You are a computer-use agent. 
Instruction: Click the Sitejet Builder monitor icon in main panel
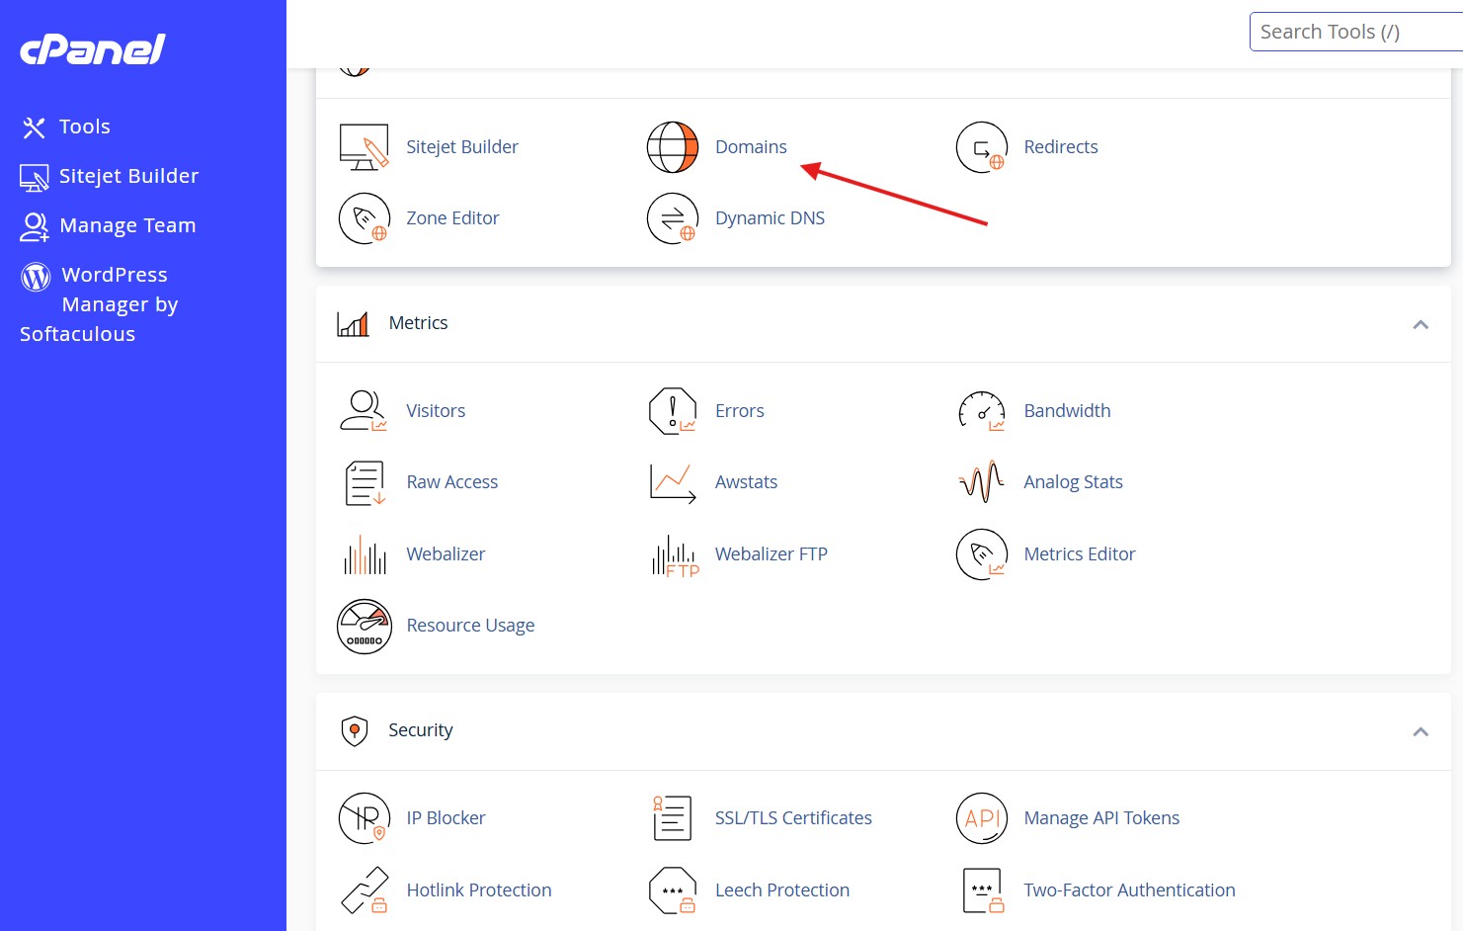click(x=365, y=147)
